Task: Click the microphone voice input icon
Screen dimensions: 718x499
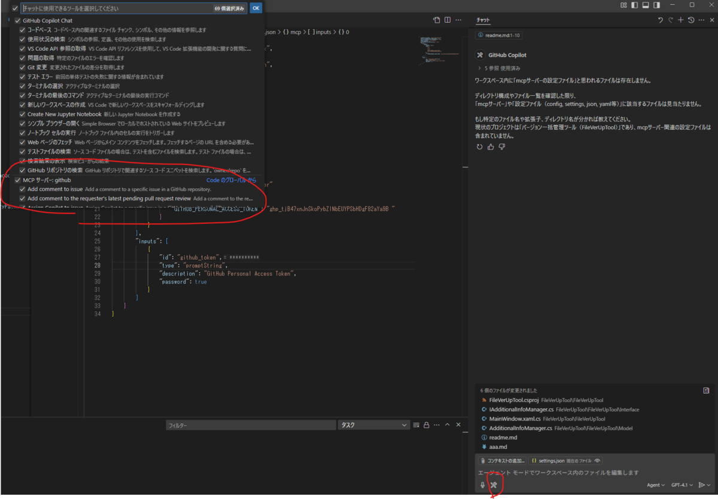Action: (x=483, y=485)
